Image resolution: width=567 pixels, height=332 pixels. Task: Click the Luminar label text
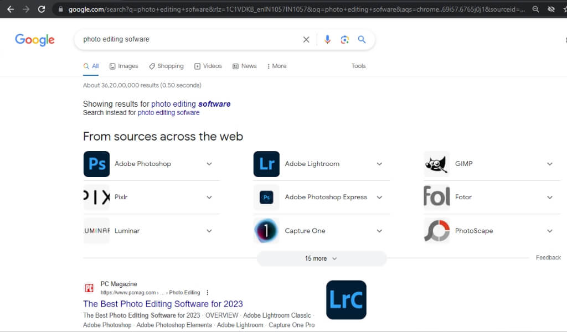[x=127, y=231]
